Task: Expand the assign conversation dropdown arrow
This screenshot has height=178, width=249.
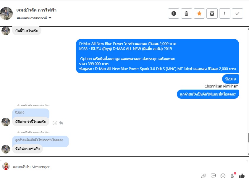Action: tap(50, 18)
